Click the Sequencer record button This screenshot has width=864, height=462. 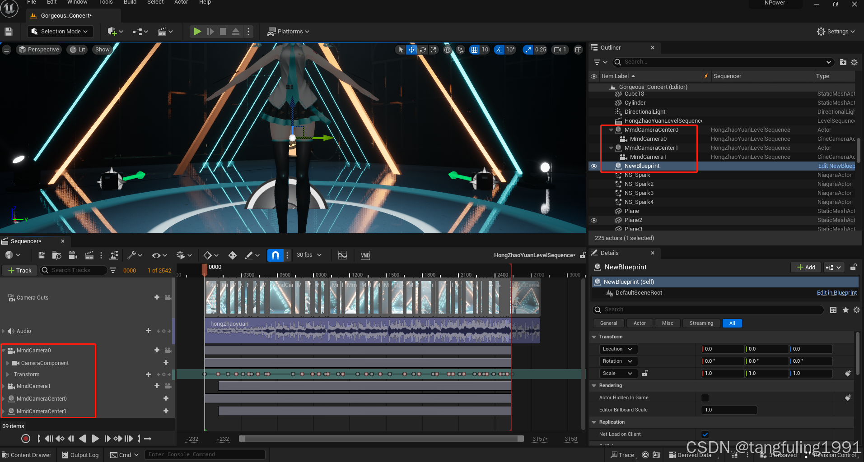(x=26, y=439)
